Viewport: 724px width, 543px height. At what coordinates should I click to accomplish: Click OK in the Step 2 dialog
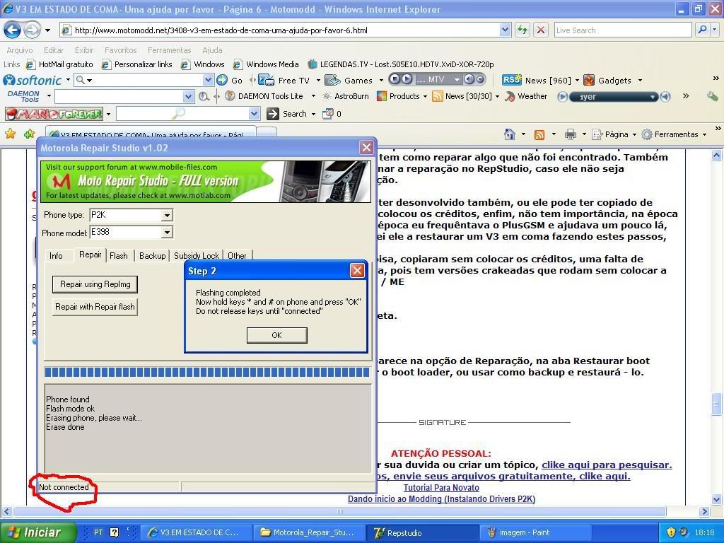[x=276, y=335]
